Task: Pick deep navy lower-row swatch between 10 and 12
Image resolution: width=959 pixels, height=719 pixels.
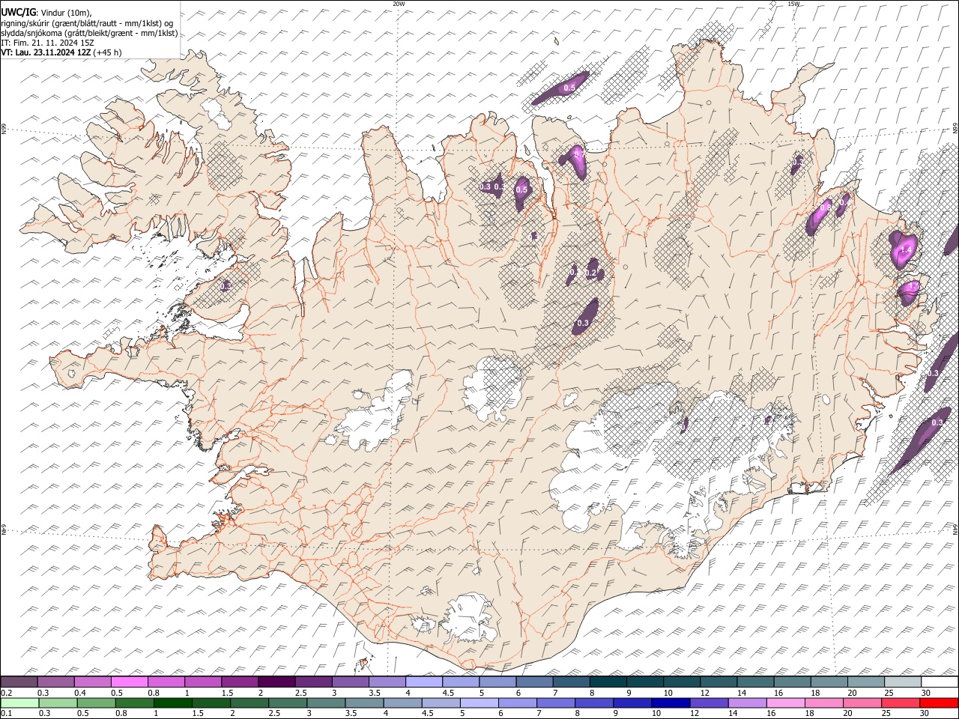Action: pos(671,703)
